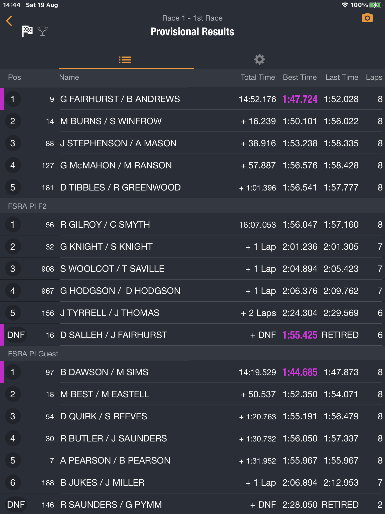This screenshot has width=385, height=514.
Task: Tap the orange camera icon
Action: (367, 18)
